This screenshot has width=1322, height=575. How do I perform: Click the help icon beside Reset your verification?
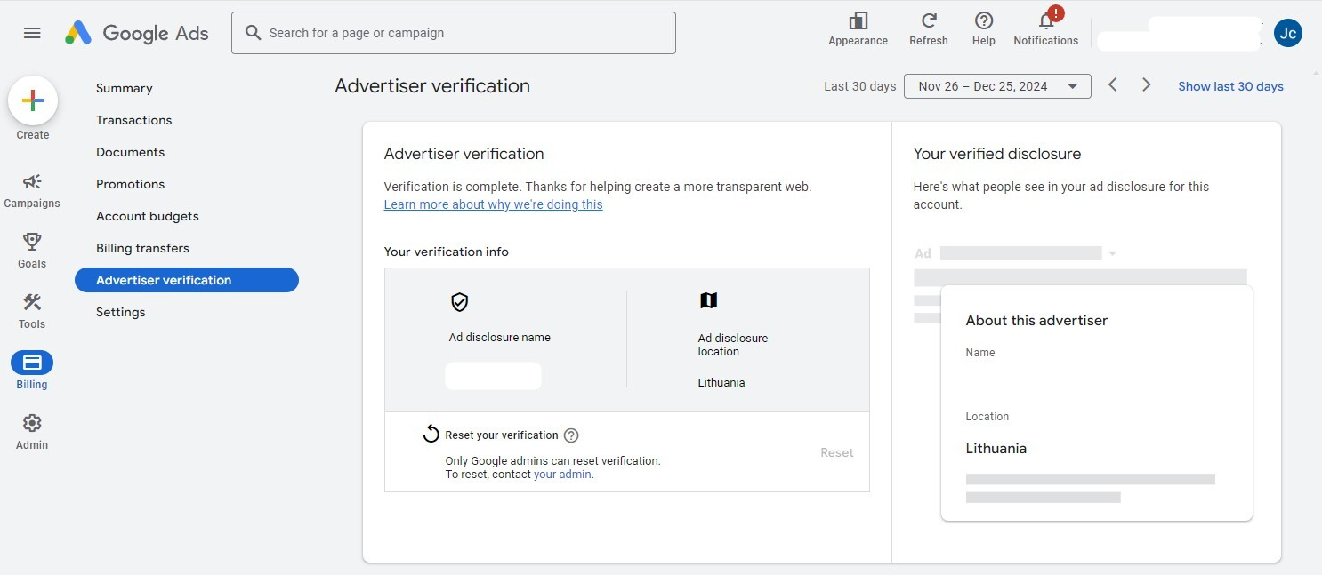pos(571,435)
